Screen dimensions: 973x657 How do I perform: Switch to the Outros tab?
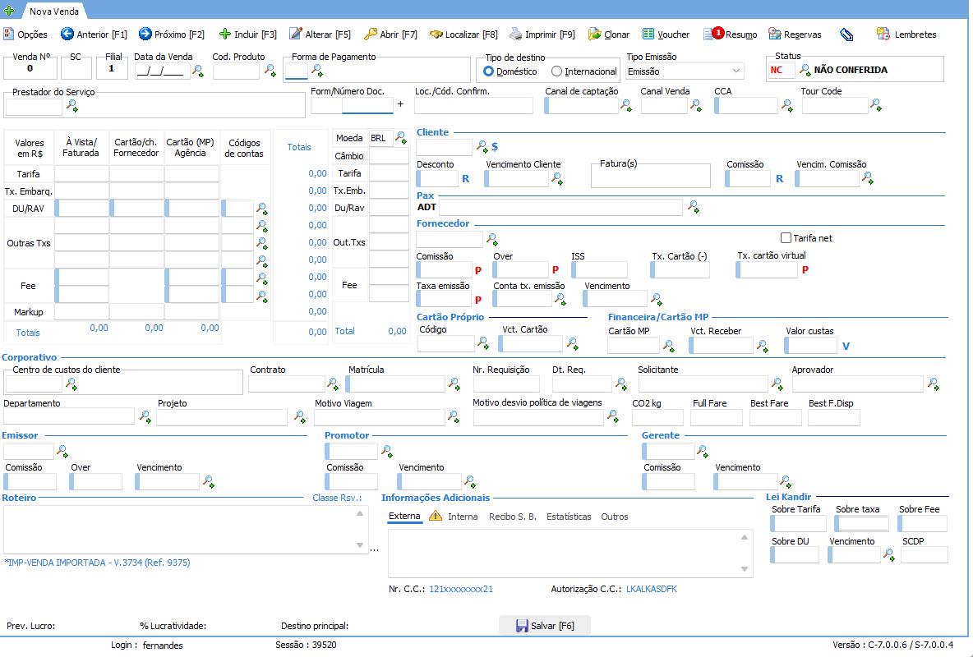(615, 517)
